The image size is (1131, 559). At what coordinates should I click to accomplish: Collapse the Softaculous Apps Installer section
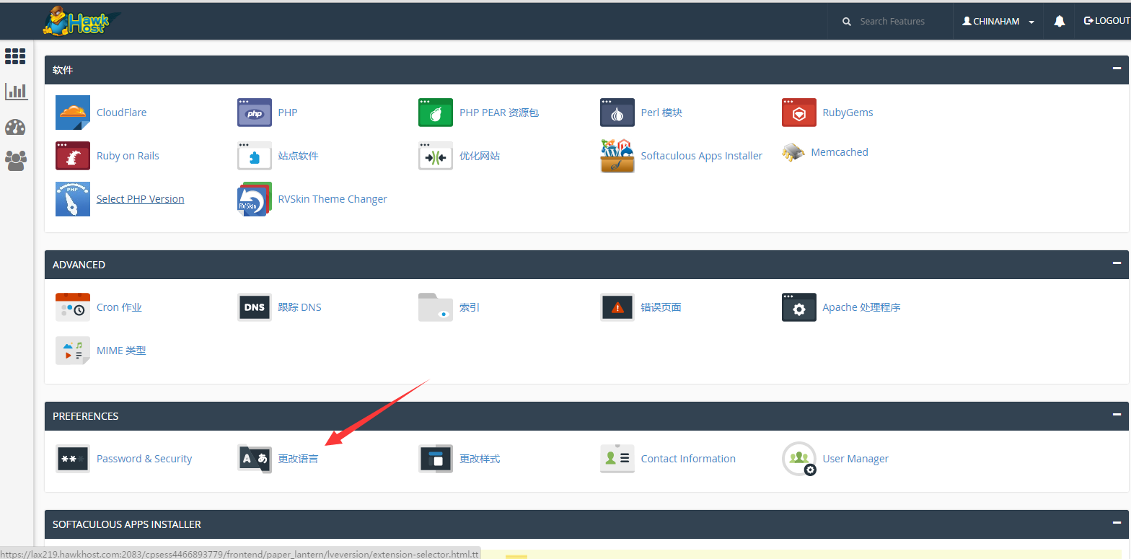coord(1117,524)
